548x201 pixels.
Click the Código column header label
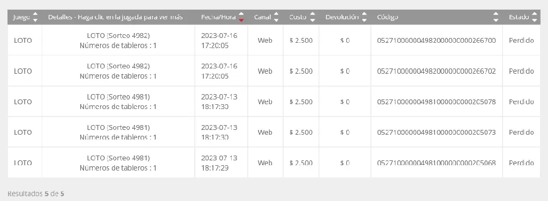click(387, 17)
